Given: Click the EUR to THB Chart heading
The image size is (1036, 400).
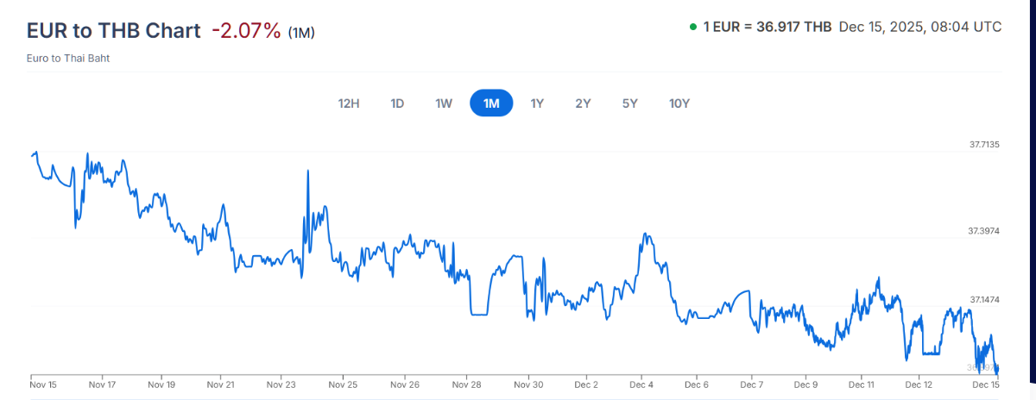Looking at the screenshot, I should 114,31.
